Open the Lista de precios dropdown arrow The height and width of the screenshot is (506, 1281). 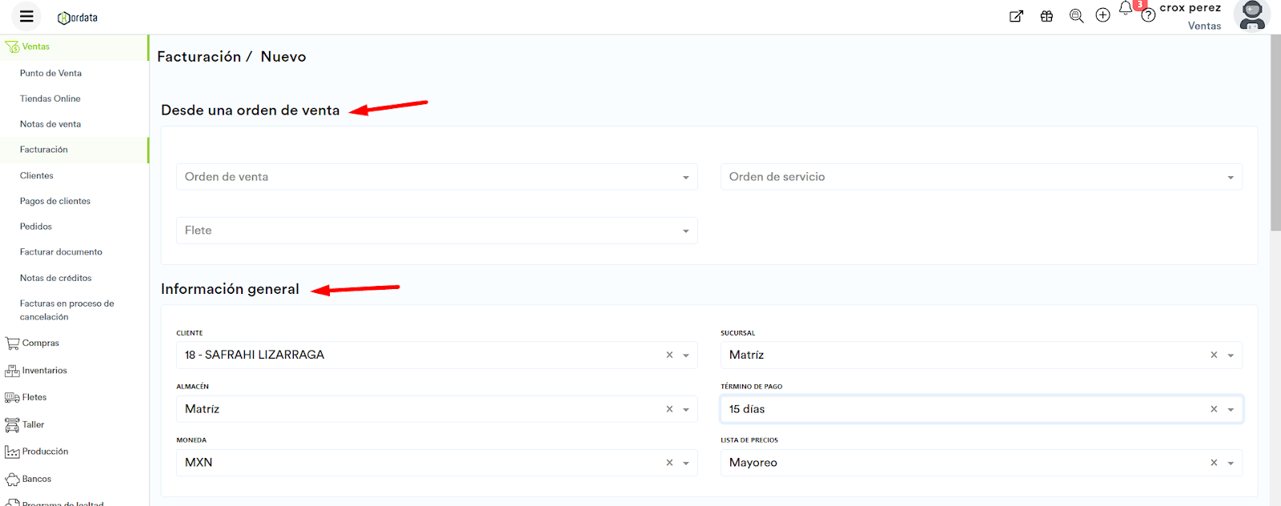tap(1231, 463)
